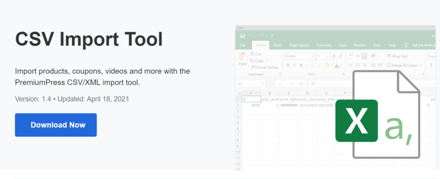The height and width of the screenshot is (179, 440).
Task: Select Middle Align in alignment group
Action: pyautogui.click(x=357, y=56)
